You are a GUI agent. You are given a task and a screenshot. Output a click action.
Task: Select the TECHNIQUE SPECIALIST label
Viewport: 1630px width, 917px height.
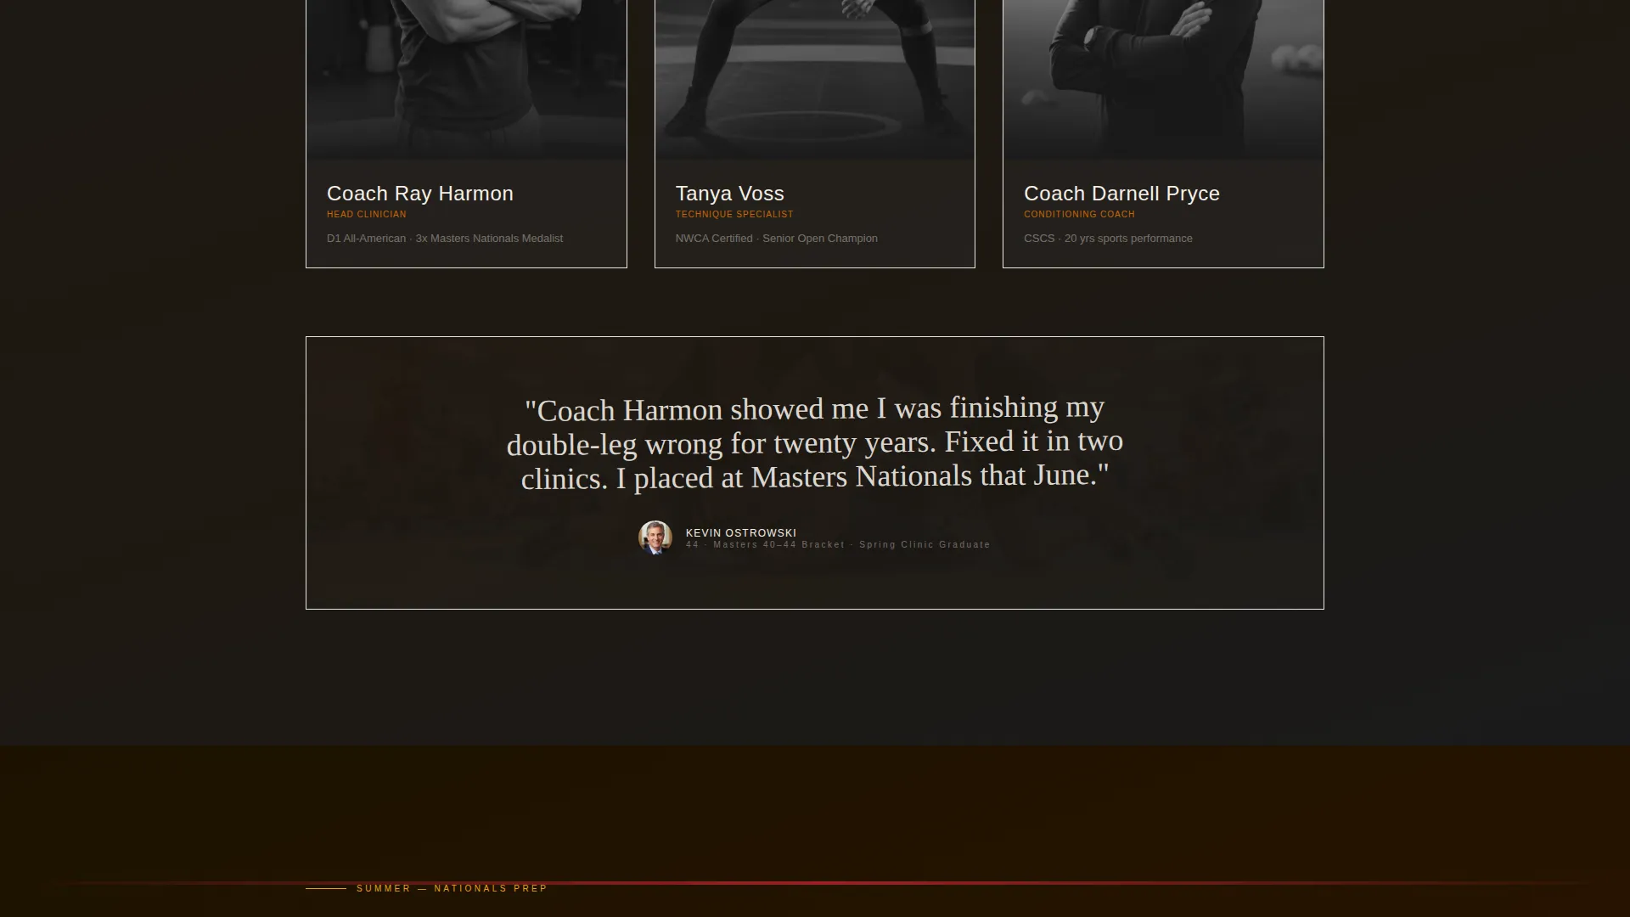(x=734, y=215)
